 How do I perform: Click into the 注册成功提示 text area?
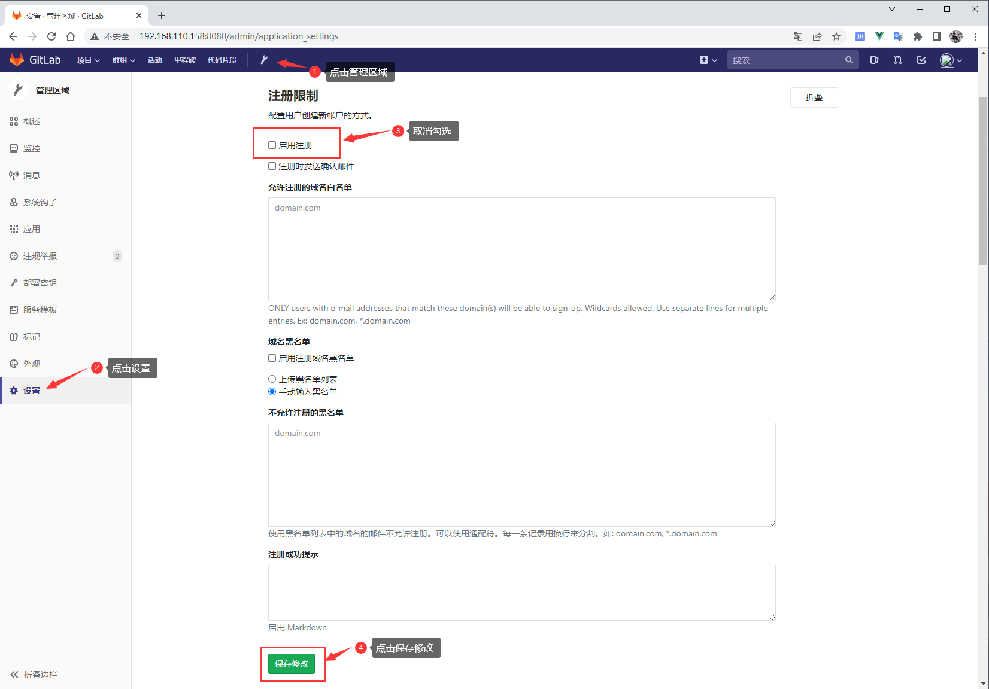coord(522,593)
